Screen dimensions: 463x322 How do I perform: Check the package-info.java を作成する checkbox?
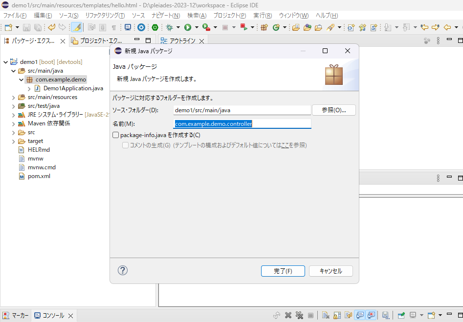coord(115,135)
